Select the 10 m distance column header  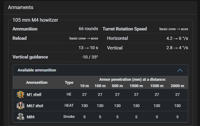coord(84,86)
